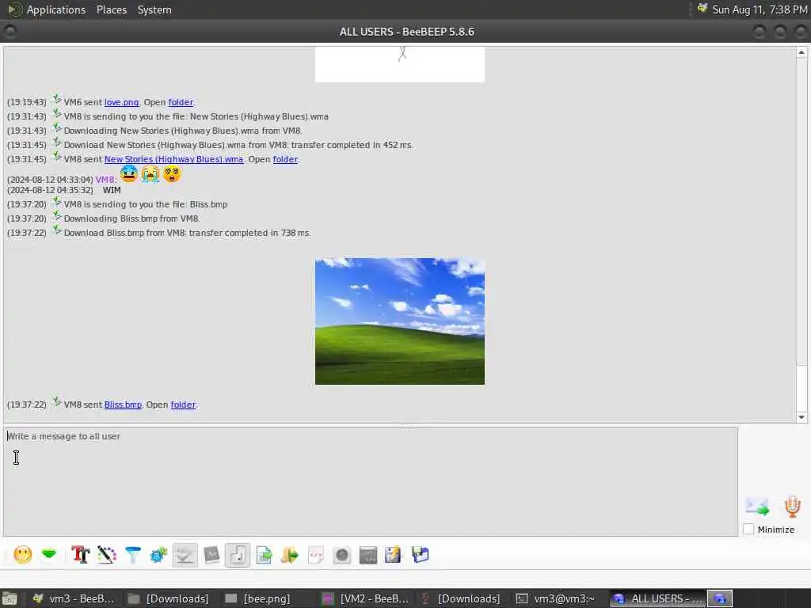Click the '(2024-08-12 04:33:04)' timestamp
811x608 pixels.
pyautogui.click(x=50, y=180)
